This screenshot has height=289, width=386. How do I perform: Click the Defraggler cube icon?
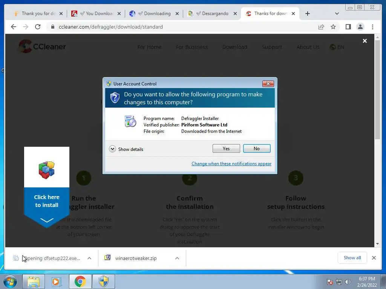pyautogui.click(x=47, y=170)
